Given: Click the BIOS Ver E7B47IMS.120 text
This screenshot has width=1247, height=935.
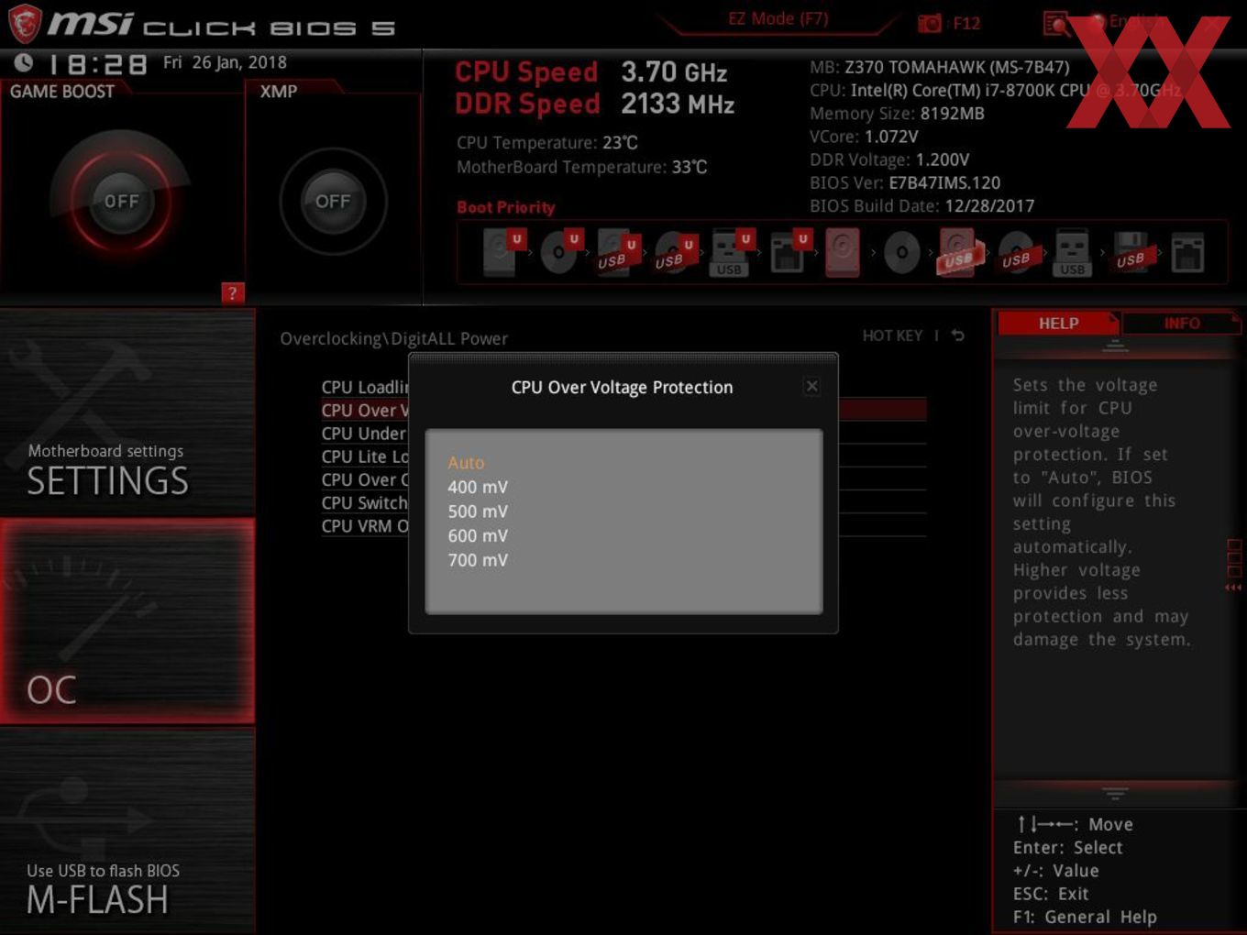Looking at the screenshot, I should click(x=905, y=182).
